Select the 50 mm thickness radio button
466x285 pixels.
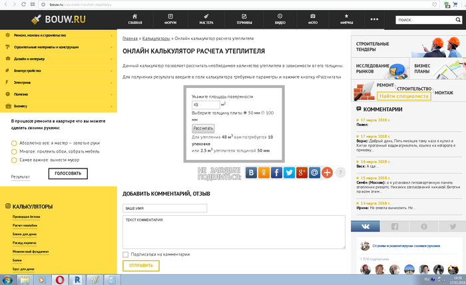coord(245,113)
